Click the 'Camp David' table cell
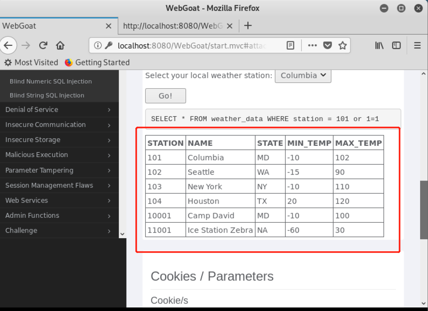428x311 pixels. 220,215
